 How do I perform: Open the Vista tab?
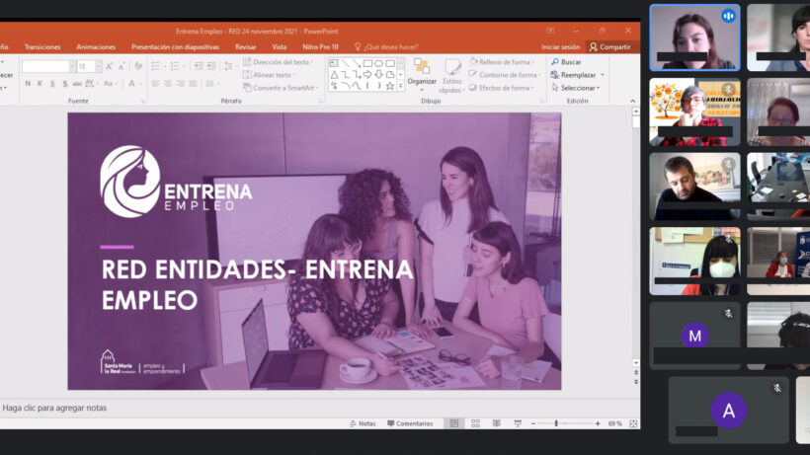click(279, 47)
